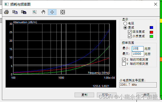
Task: Disable X 轴的对数刻度 checkbox
Action: 124,59
